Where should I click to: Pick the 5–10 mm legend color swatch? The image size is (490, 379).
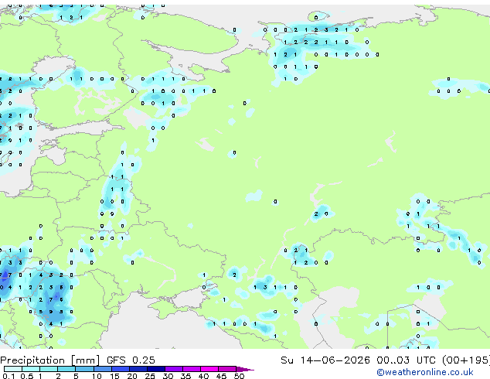coord(84,369)
